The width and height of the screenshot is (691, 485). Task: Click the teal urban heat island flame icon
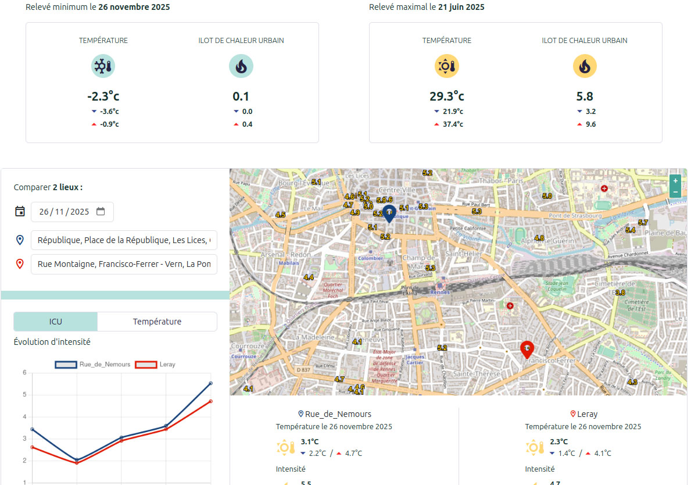241,66
